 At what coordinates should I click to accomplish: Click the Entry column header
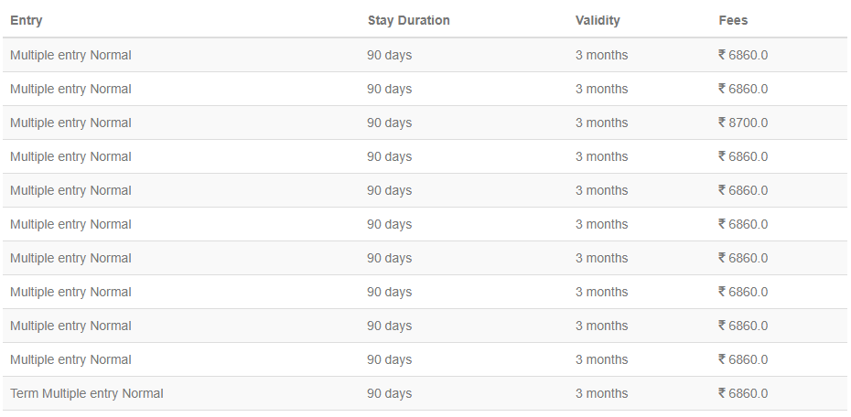click(26, 21)
